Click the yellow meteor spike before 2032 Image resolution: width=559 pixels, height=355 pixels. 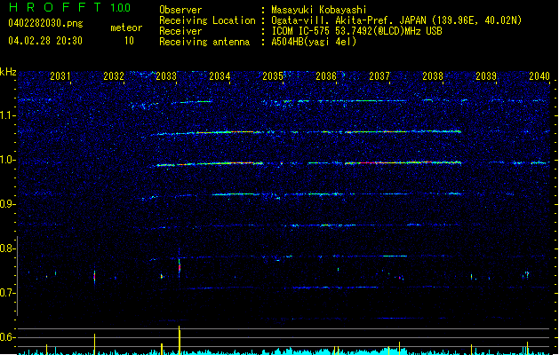click(x=94, y=344)
